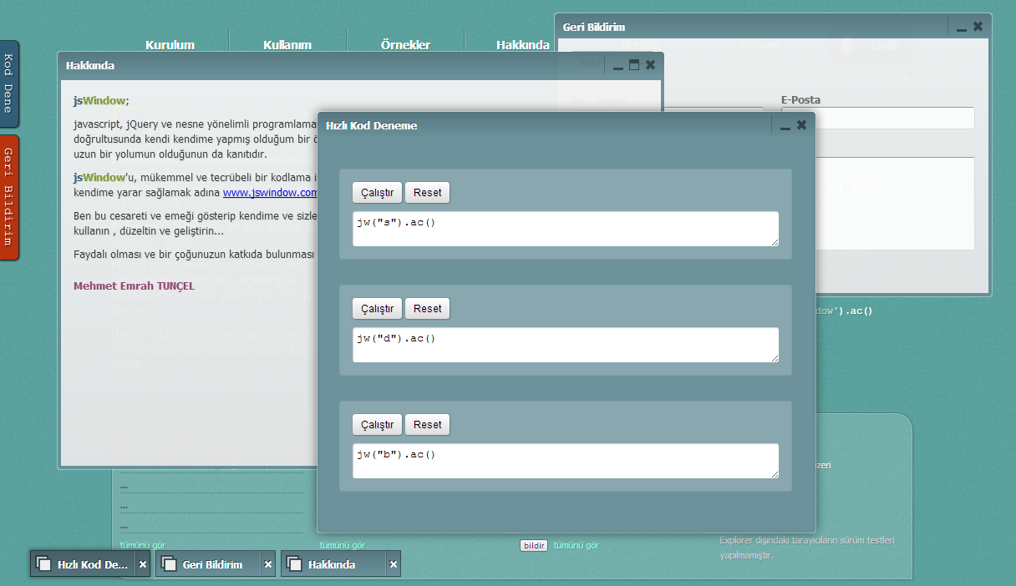This screenshot has width=1016, height=586.
Task: Minimize the Geri Bildirim window
Action: [959, 26]
